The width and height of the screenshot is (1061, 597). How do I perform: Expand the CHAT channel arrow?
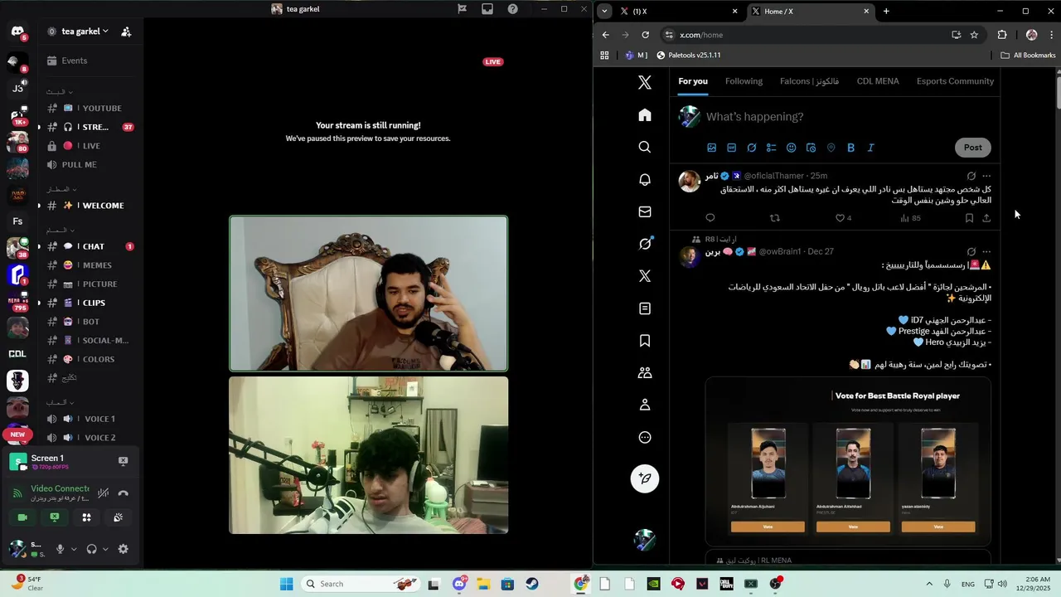(39, 246)
